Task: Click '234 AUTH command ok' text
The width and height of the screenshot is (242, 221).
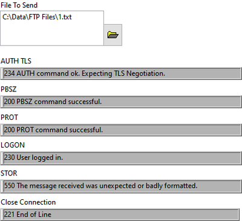Action: (x=42, y=73)
